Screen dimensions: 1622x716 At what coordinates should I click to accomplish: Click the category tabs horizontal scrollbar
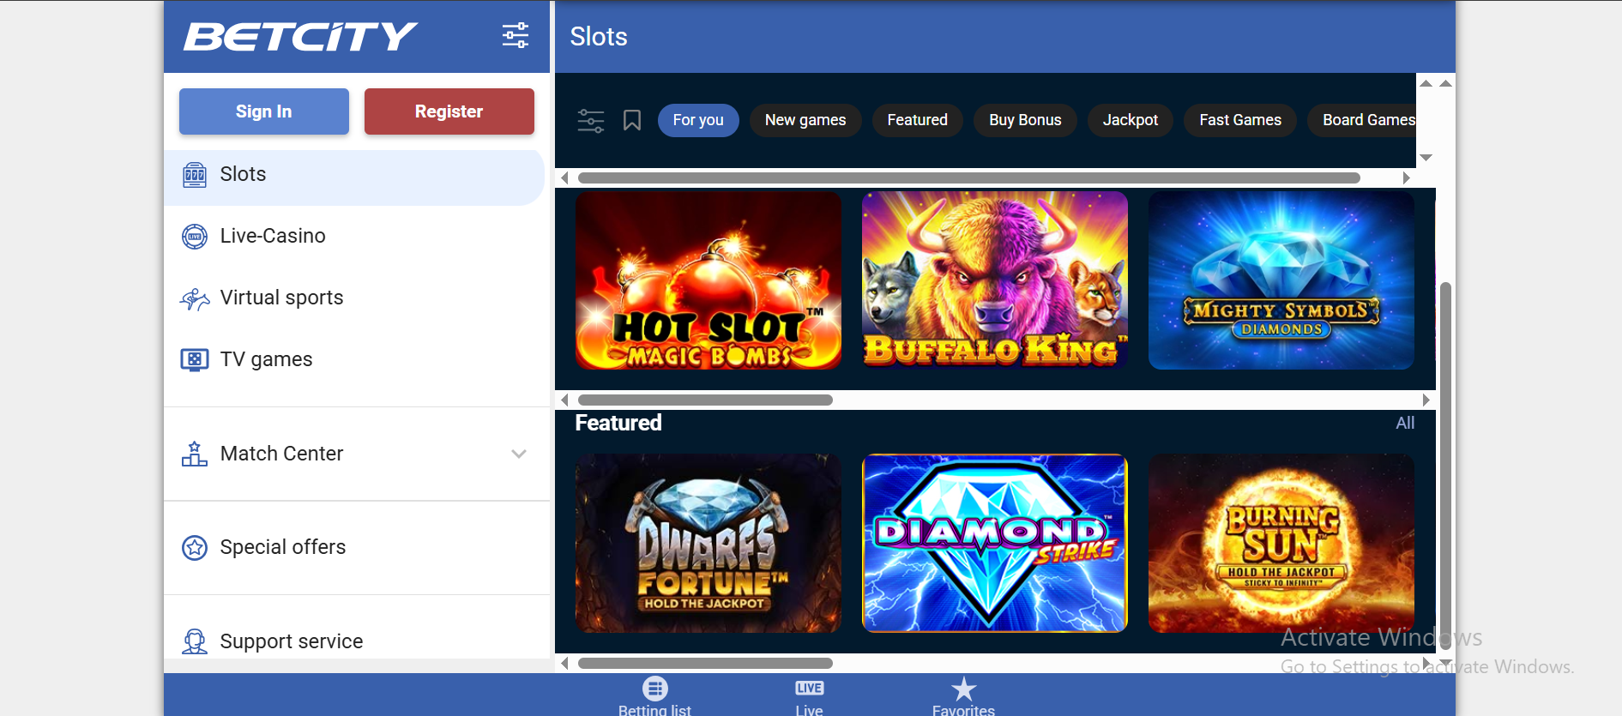[x=969, y=177]
